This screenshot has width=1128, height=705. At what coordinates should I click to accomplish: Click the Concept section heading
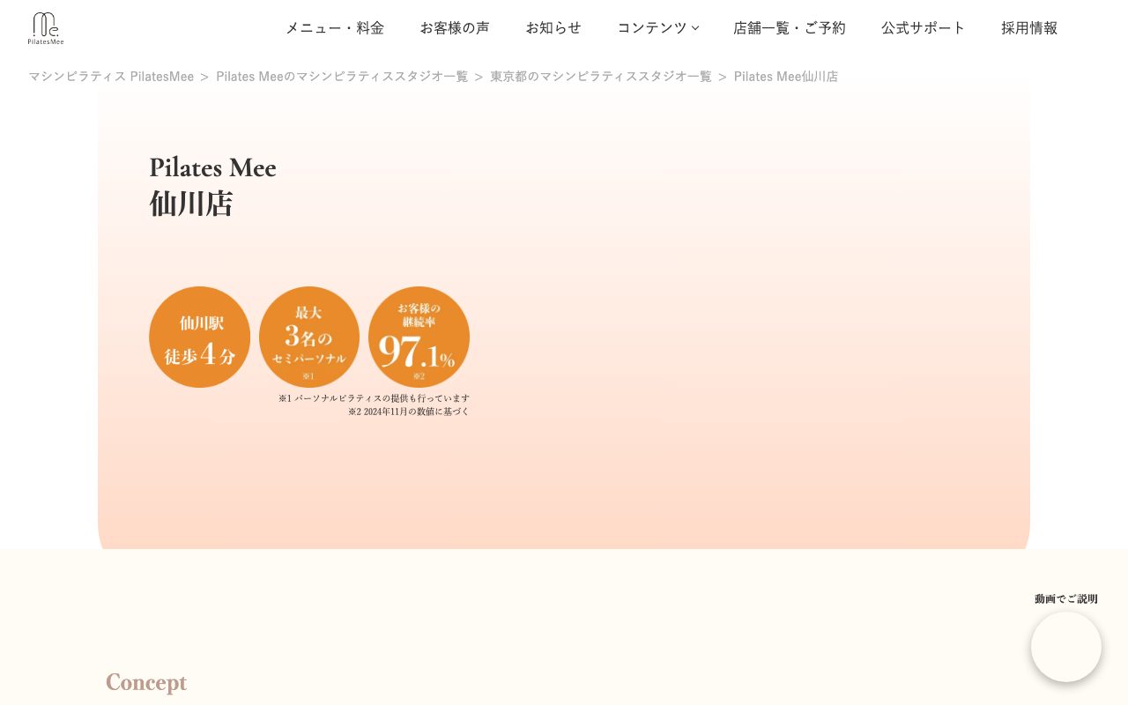(x=146, y=682)
